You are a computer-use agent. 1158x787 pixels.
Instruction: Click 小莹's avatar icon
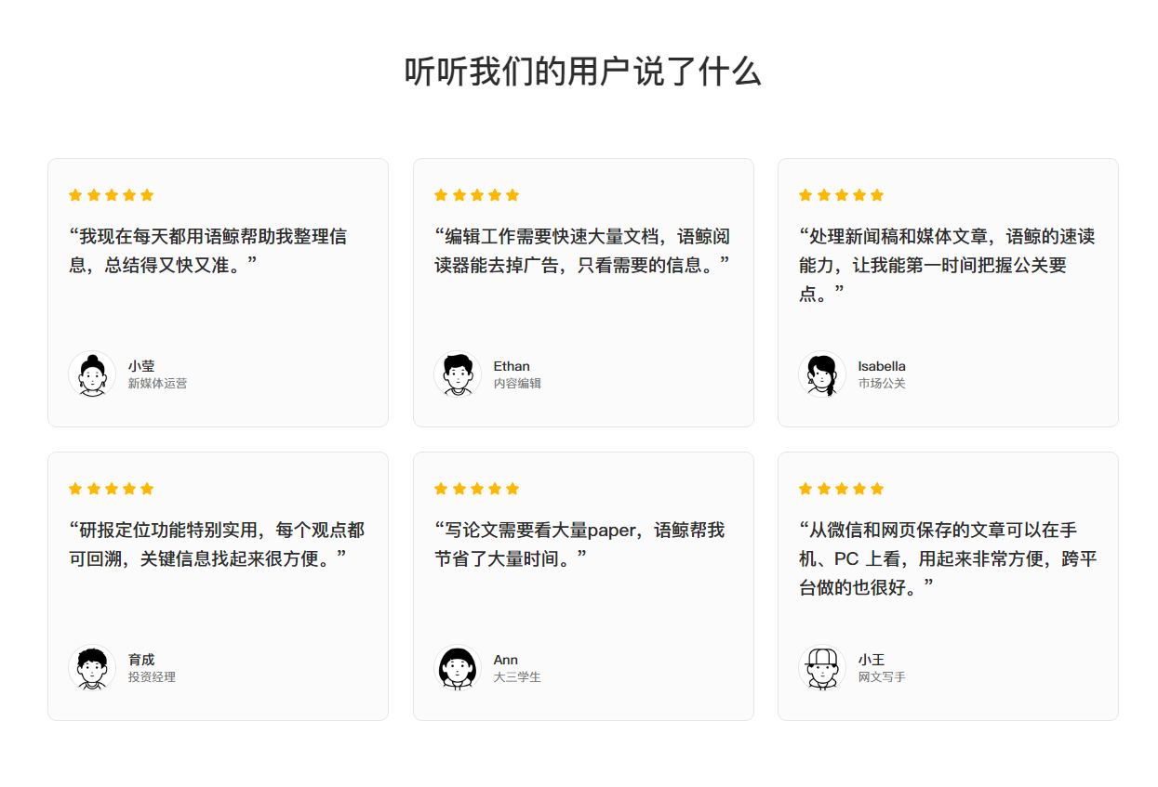click(x=92, y=374)
